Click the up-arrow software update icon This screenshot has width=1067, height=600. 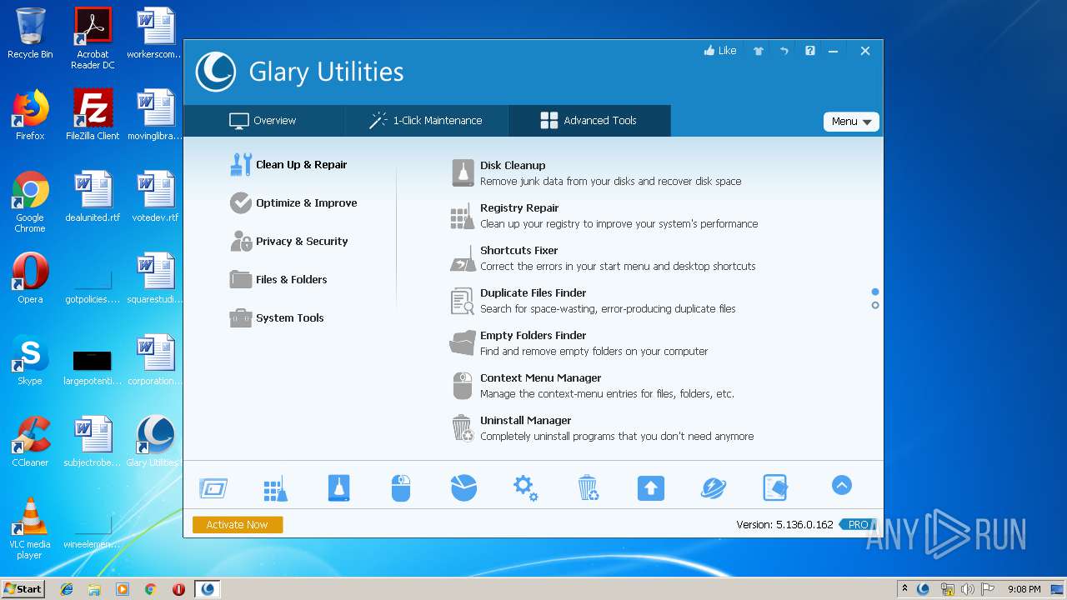pyautogui.click(x=650, y=487)
